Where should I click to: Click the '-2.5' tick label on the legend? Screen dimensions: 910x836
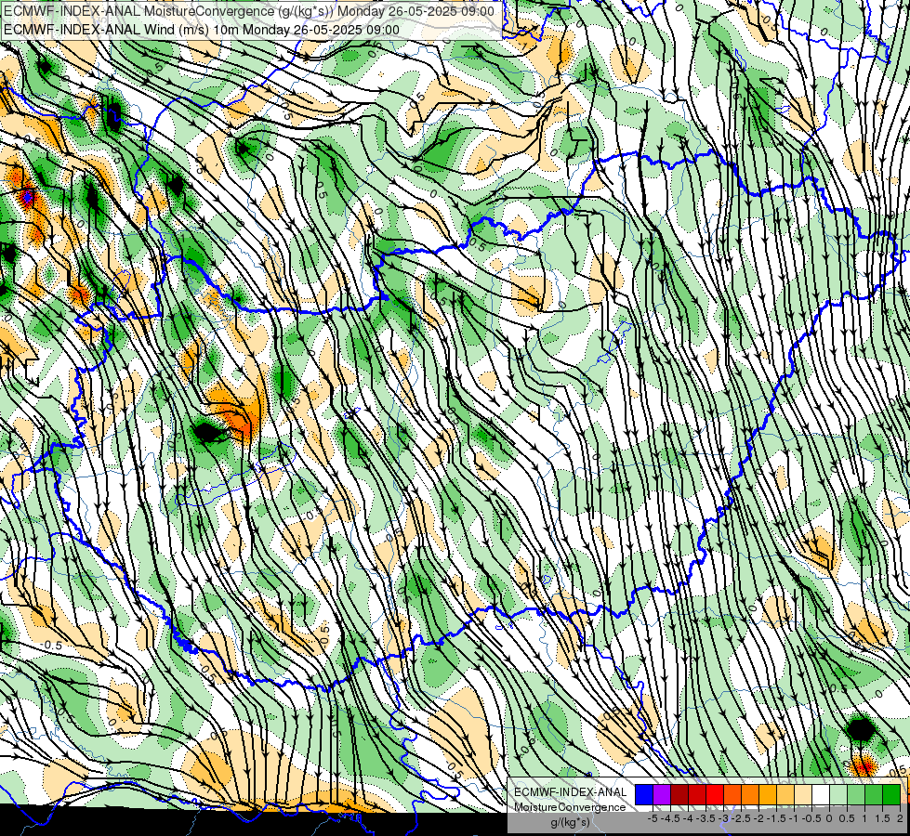pos(741,818)
